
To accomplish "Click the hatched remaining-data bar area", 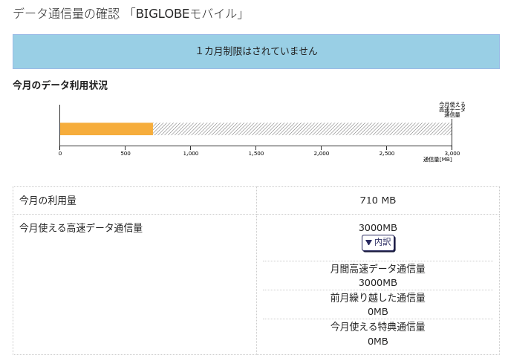I will point(302,128).
